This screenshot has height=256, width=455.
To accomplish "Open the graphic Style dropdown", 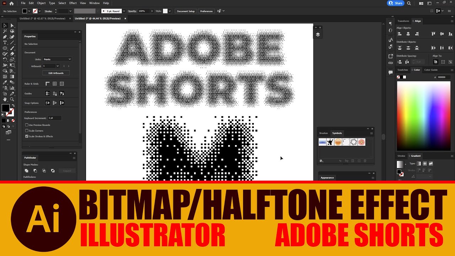I will coord(170,11).
